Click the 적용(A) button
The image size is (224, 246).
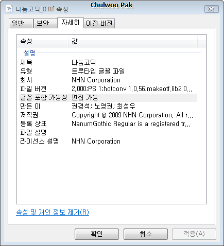[194, 234]
